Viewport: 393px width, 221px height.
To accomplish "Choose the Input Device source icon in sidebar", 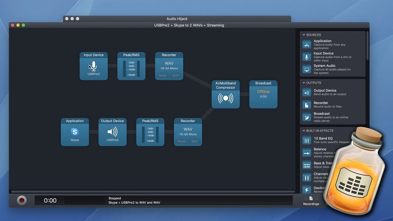I will (x=307, y=57).
